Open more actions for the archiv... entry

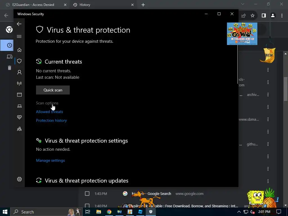[268, 94]
